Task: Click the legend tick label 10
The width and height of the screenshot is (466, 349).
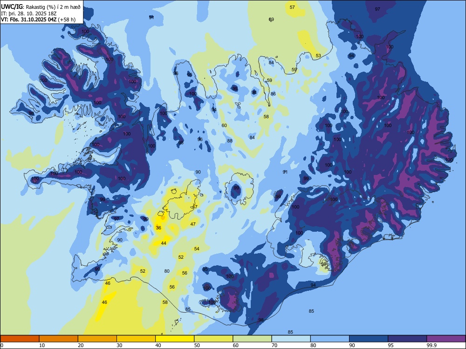Action: pyautogui.click(x=42, y=345)
